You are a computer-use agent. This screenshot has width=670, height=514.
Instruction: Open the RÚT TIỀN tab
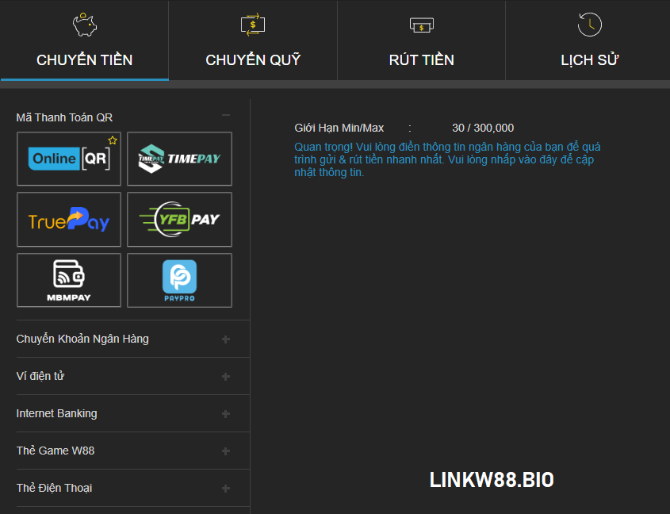tap(421, 60)
